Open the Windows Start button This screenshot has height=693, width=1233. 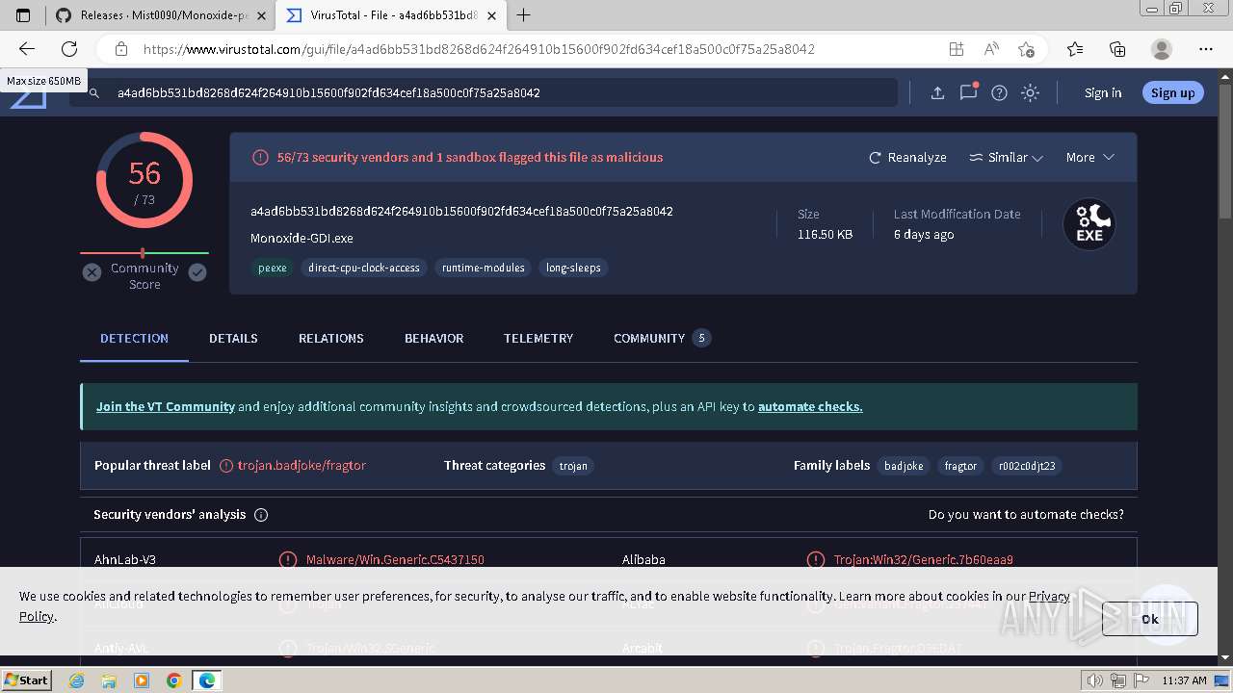[26, 680]
